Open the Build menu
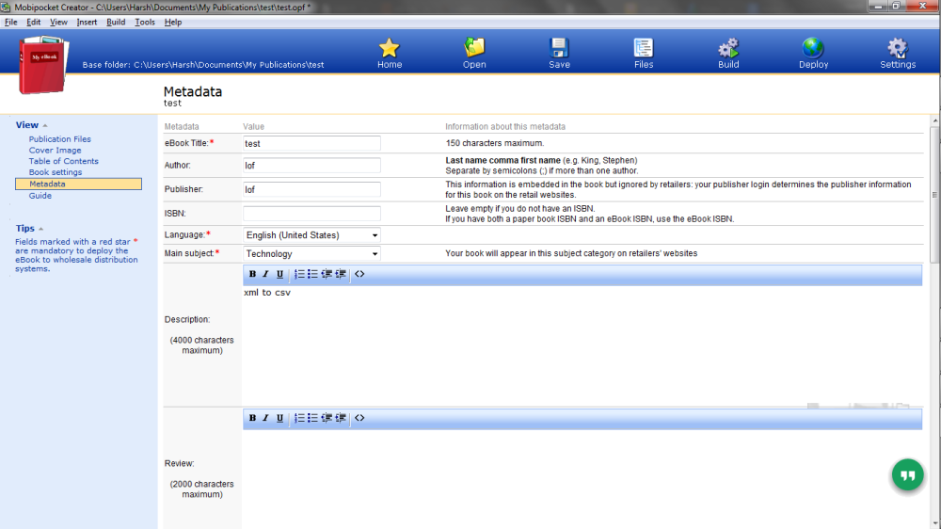941x529 pixels. (x=116, y=23)
